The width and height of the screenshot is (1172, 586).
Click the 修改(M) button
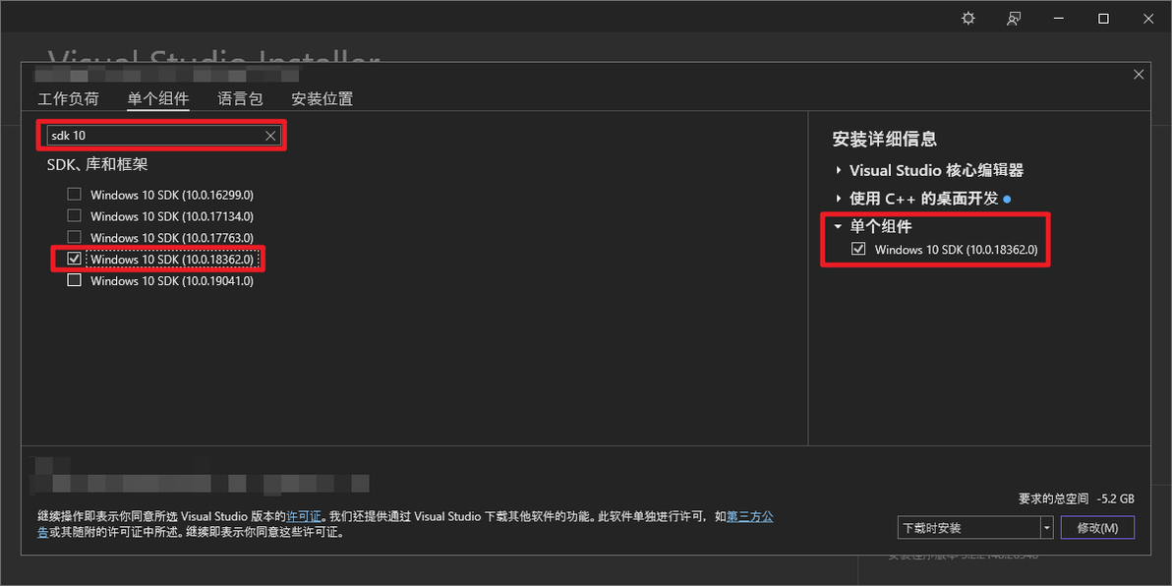(x=1097, y=528)
